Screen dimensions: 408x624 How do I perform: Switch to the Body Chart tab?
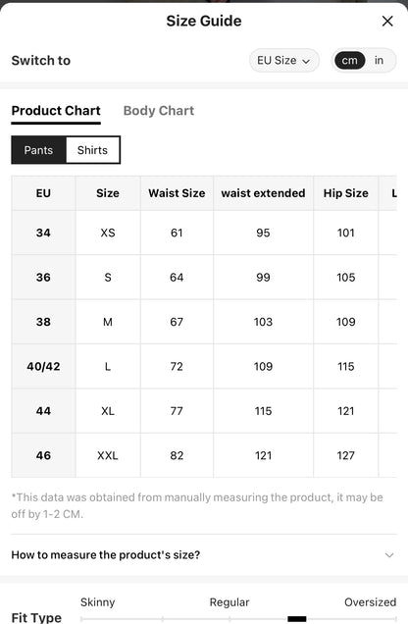click(159, 111)
